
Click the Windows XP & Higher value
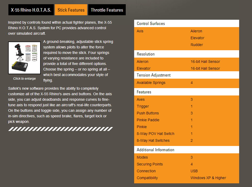pyautogui.click(x=208, y=178)
